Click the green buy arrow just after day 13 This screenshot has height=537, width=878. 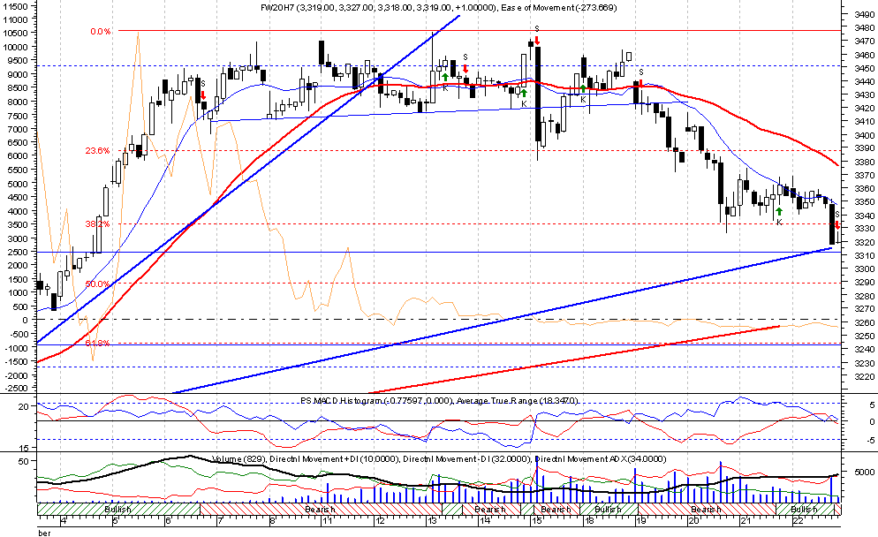coord(444,77)
